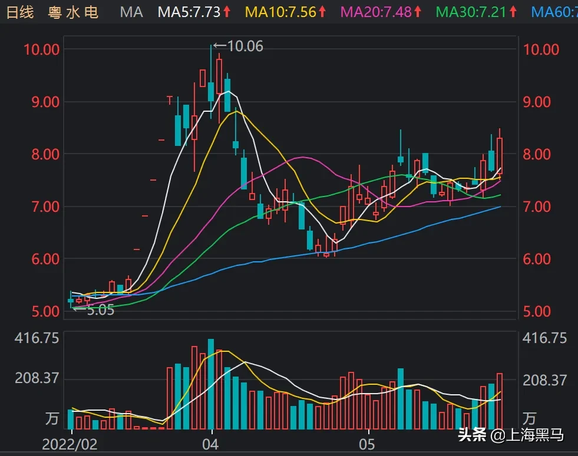Click the red up arrow after MA5
Image resolution: width=578 pixels, height=456 pixels.
click(227, 12)
